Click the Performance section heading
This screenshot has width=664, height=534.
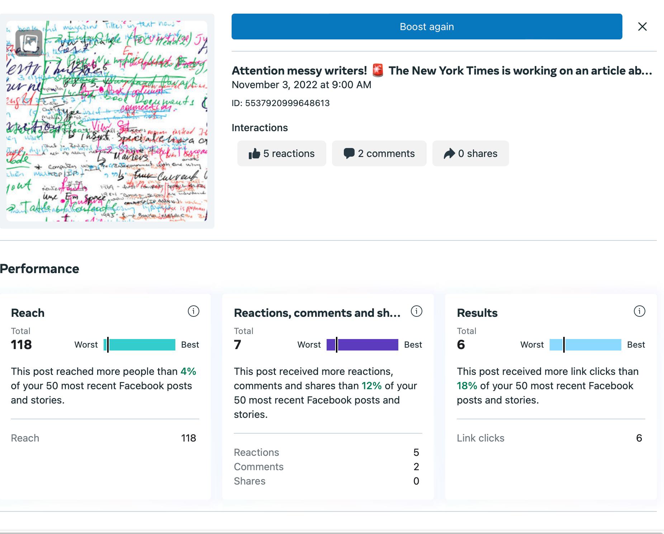click(39, 269)
